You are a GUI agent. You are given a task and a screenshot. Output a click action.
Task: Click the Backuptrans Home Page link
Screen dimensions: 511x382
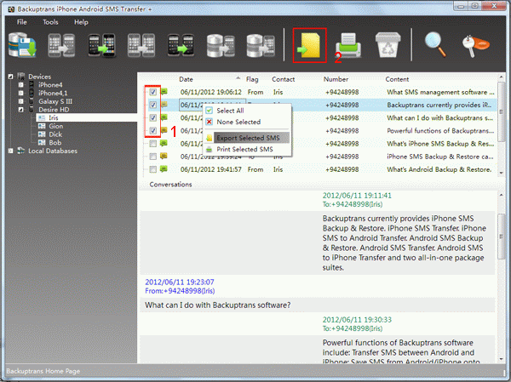43,371
